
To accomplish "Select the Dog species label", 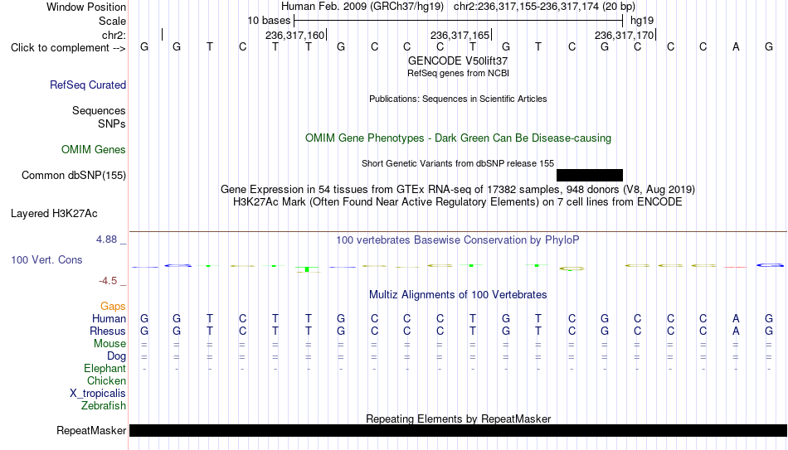I will [x=117, y=356].
